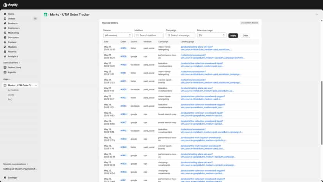Expand the Apps section chevron
Image resolution: width=323 pixels, height=182 pixels.
10,79
